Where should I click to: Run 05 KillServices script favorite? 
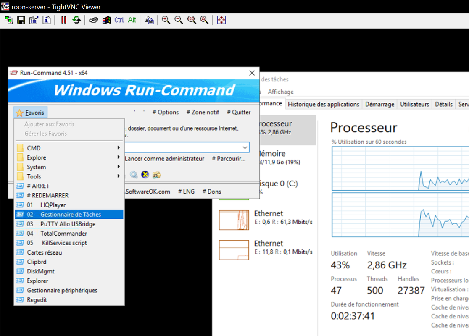coord(69,243)
